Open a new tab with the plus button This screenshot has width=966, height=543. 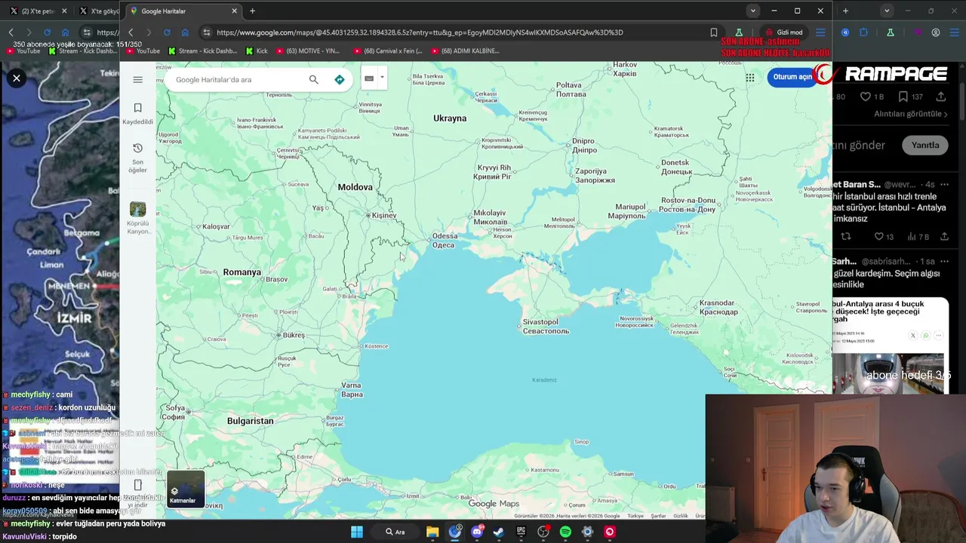pos(252,11)
